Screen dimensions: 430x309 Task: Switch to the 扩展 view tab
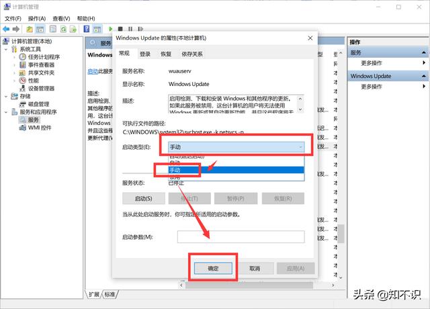tap(94, 294)
